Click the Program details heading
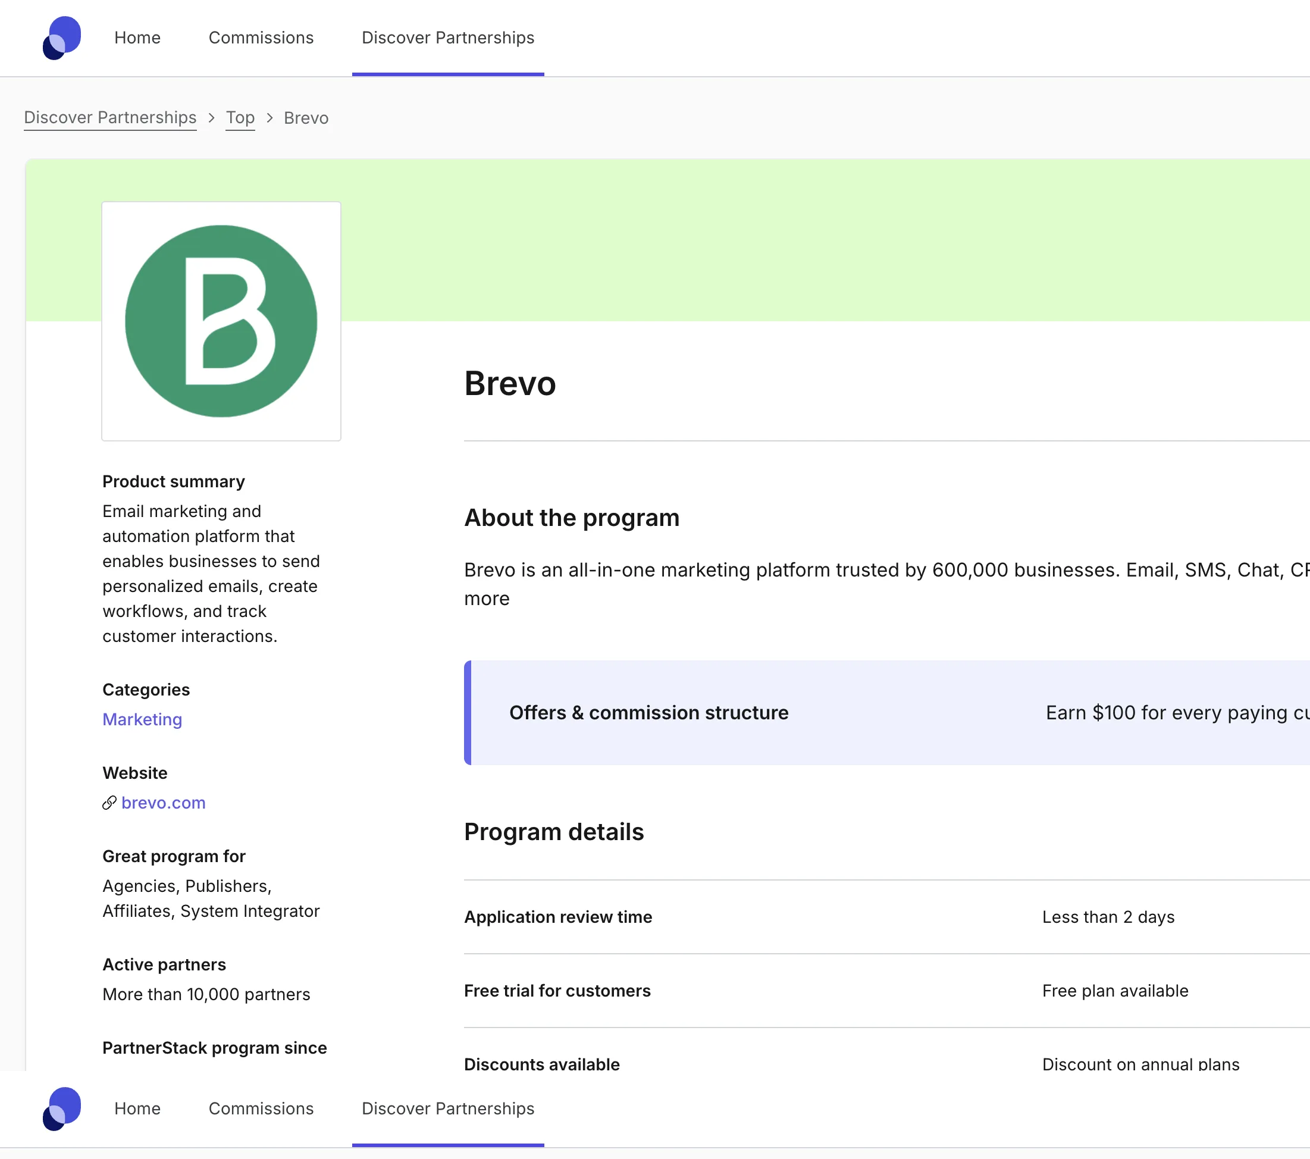Image resolution: width=1310 pixels, height=1159 pixels. (554, 831)
